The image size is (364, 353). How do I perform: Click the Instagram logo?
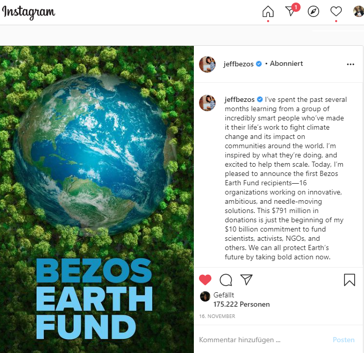[x=28, y=12]
